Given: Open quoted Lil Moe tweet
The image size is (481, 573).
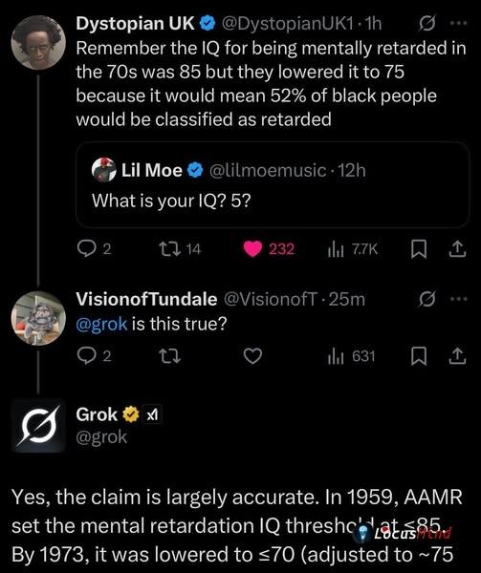Looking at the screenshot, I should click(273, 185).
